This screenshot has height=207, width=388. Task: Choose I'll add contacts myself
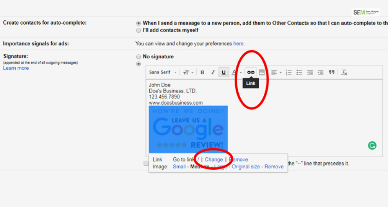[x=139, y=30]
